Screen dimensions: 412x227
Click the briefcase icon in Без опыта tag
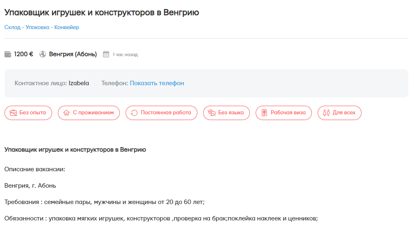click(x=14, y=113)
